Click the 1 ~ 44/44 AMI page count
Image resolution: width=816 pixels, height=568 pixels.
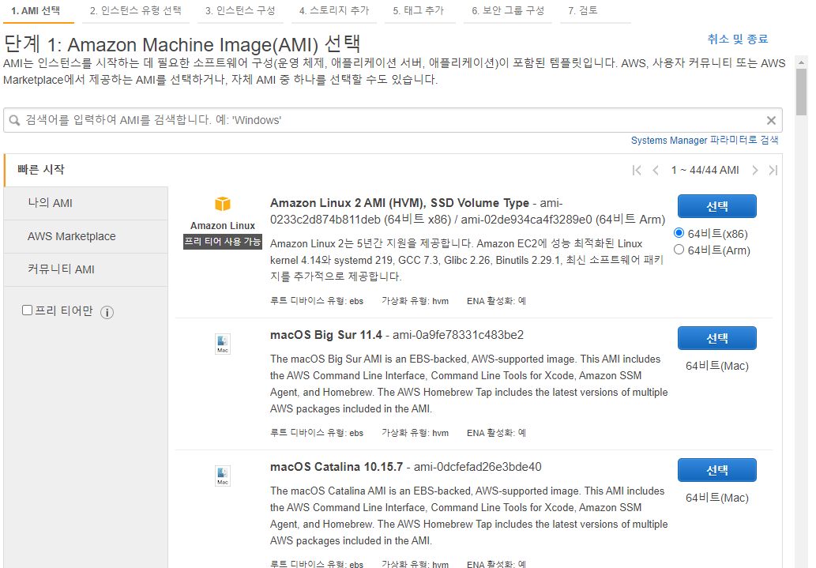(x=705, y=171)
